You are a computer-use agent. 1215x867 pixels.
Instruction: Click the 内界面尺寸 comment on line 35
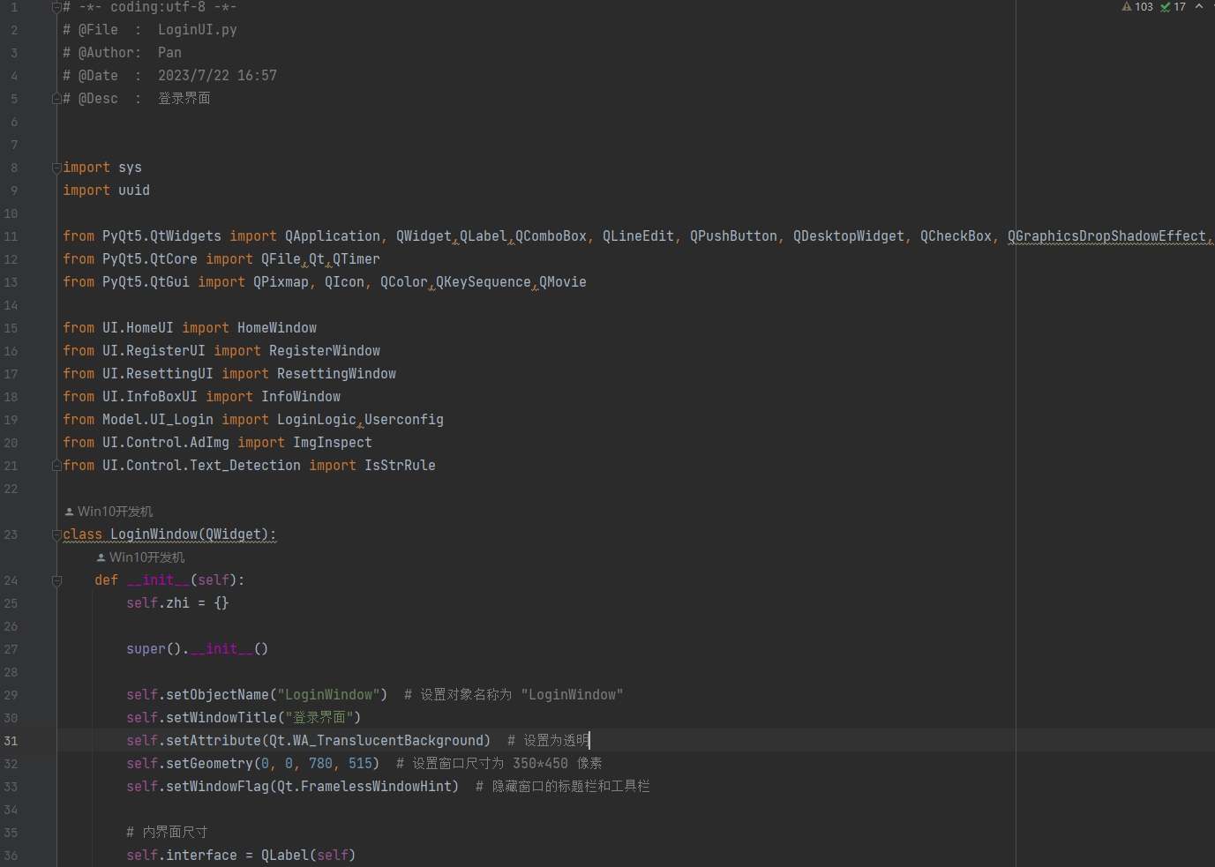coord(167,833)
